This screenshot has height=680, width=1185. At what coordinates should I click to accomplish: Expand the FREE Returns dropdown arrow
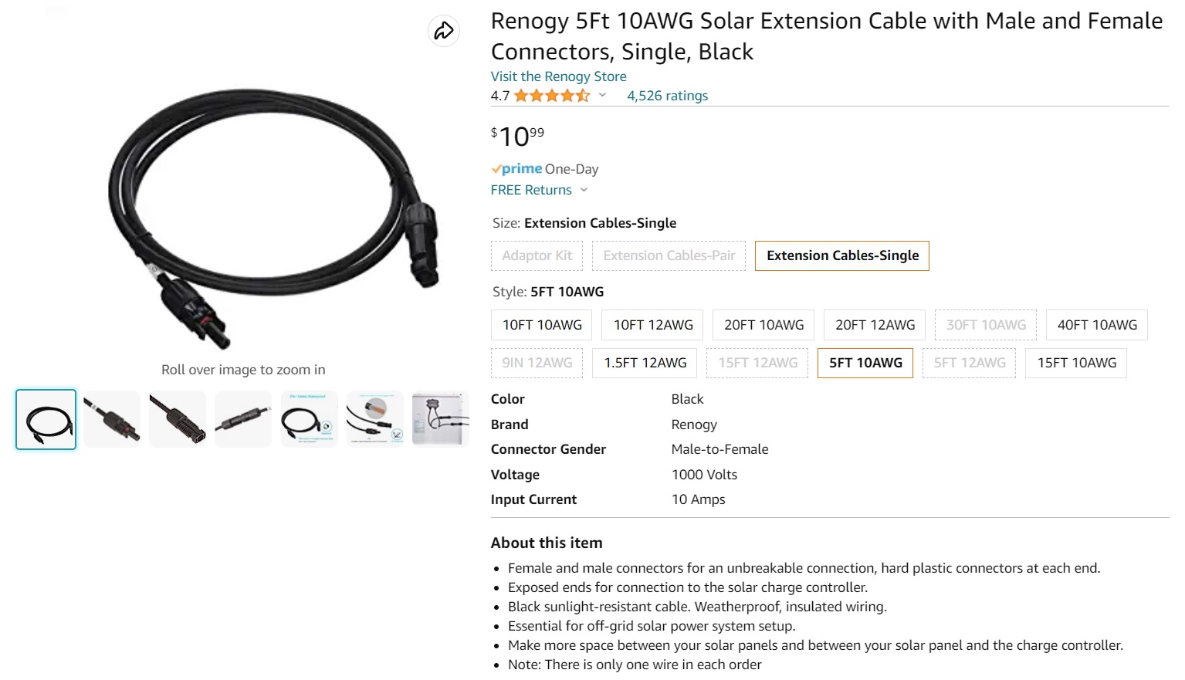[x=584, y=190]
